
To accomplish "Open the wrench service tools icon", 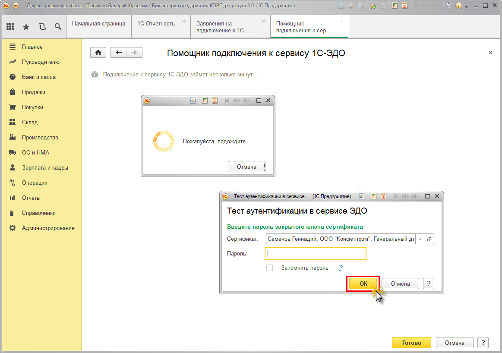I will (x=448, y=6).
